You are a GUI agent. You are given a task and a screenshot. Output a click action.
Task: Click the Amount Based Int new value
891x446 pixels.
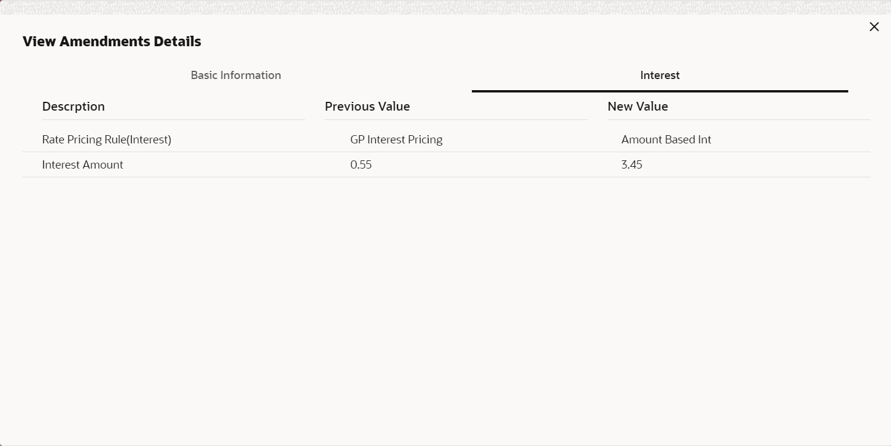point(666,140)
